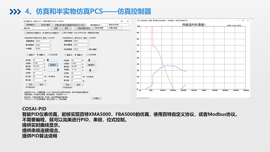Open the 串口COM port dropdown
The width and height of the screenshot is (270, 152).
(41, 28)
